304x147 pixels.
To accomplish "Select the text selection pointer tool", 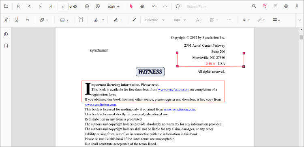I will click(x=131, y=6).
